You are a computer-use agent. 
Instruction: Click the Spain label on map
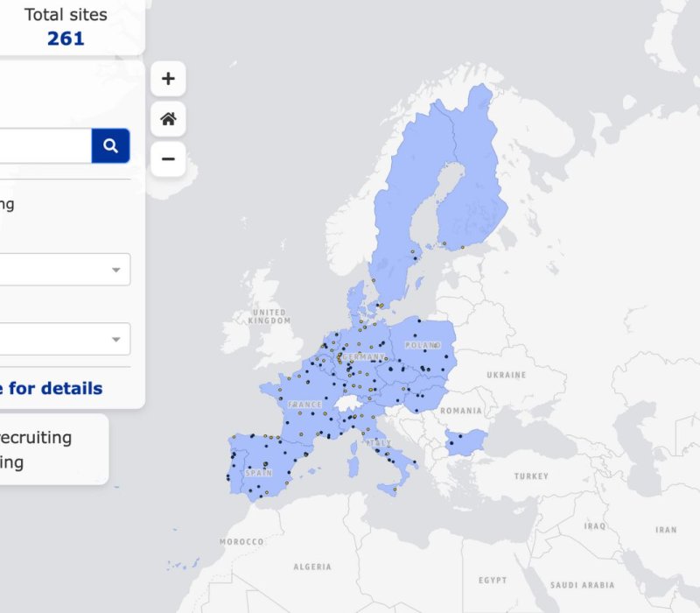[x=258, y=473]
